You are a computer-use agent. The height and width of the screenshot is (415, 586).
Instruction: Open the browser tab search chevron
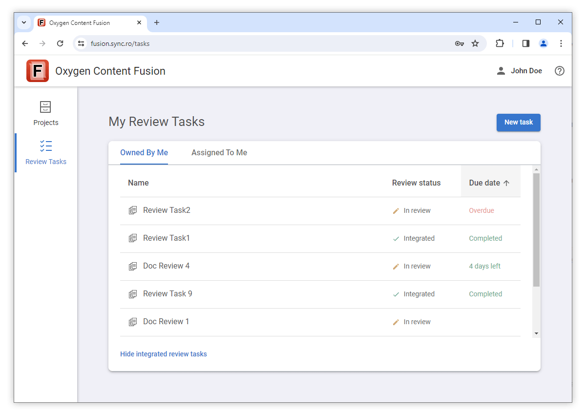click(x=23, y=22)
